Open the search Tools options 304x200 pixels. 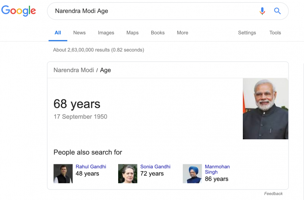point(275,33)
